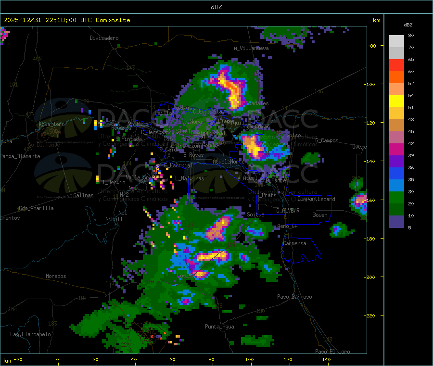Click the slate 5-10 dBZ legend band
The image size is (433, 366).
point(396,222)
